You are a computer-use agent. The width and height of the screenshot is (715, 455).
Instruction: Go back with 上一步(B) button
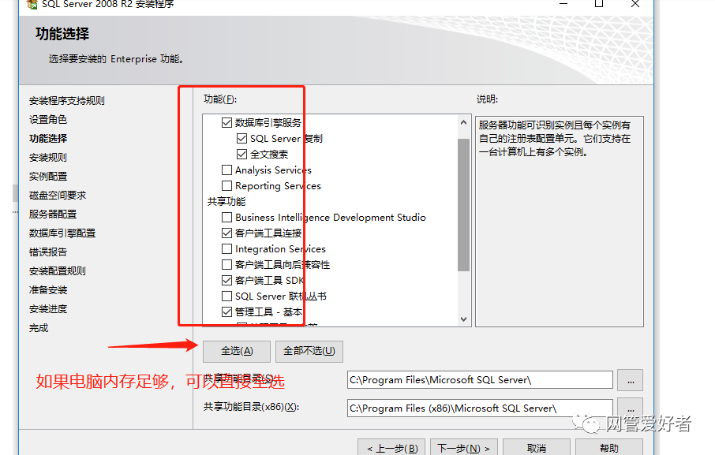pyautogui.click(x=391, y=448)
